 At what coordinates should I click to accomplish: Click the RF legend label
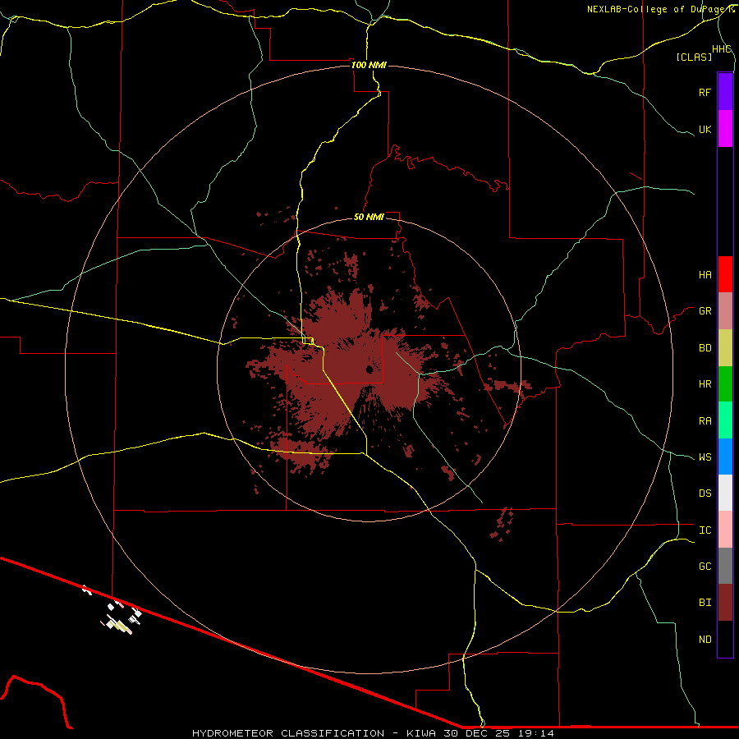(x=705, y=92)
